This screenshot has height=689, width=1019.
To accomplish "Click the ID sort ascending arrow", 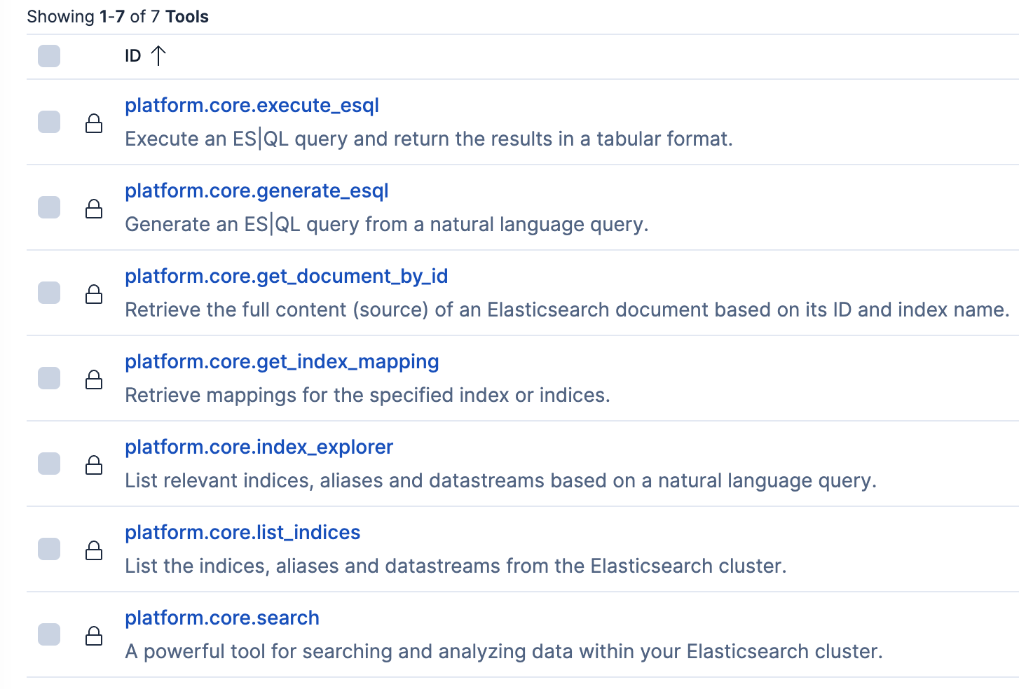I will point(159,55).
